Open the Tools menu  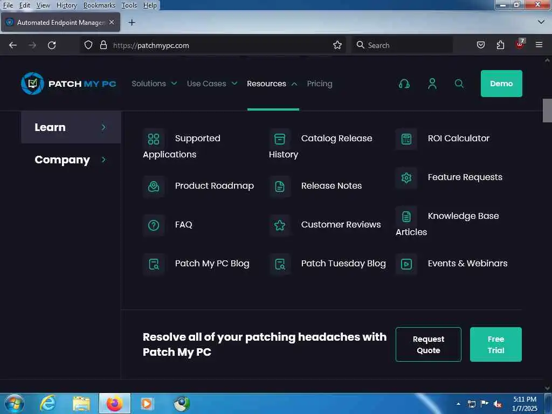pyautogui.click(x=129, y=5)
